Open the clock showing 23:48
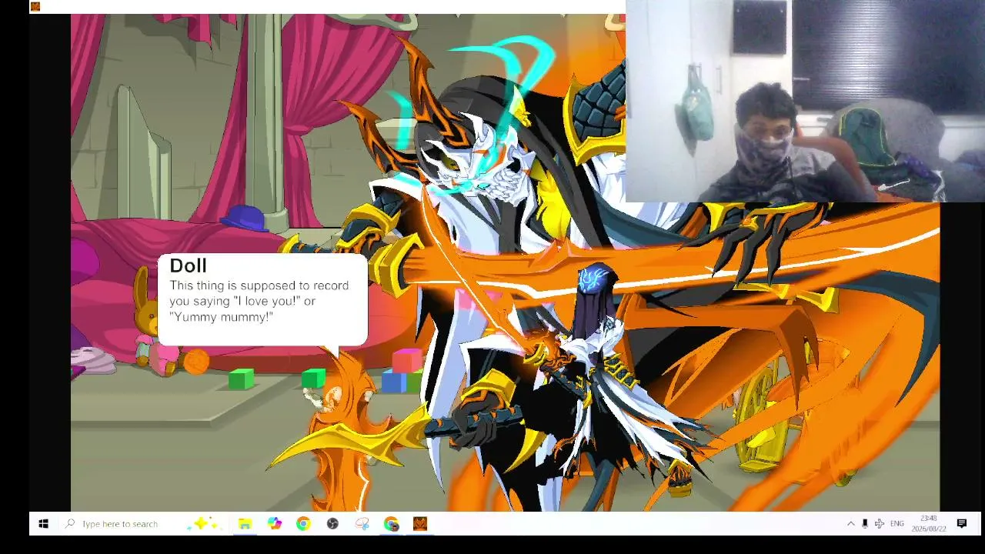This screenshot has width=985, height=554. tap(928, 524)
